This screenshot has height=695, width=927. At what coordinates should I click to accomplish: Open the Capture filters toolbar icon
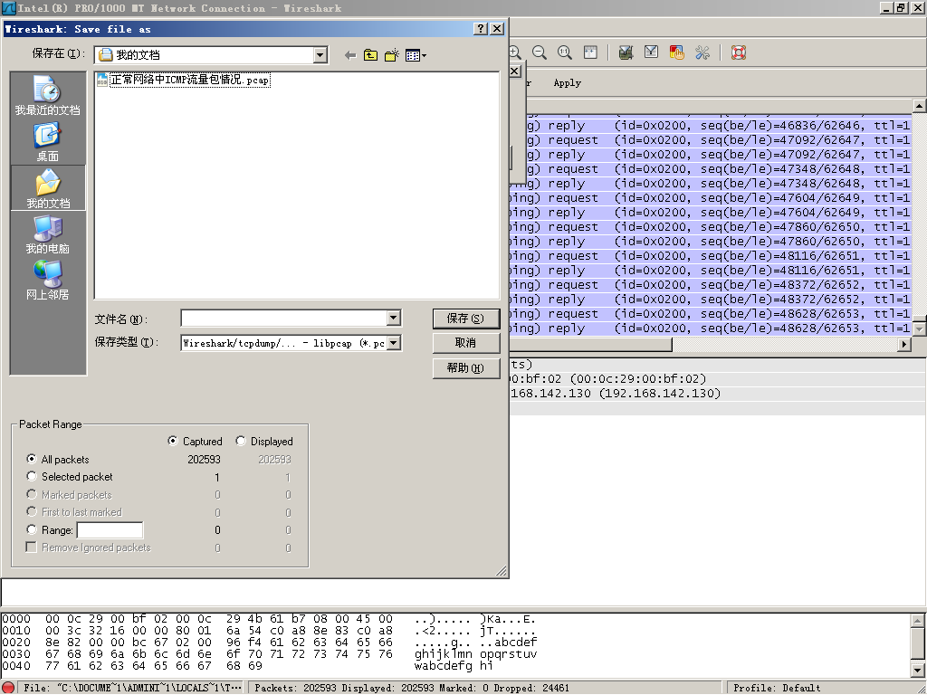tap(626, 52)
